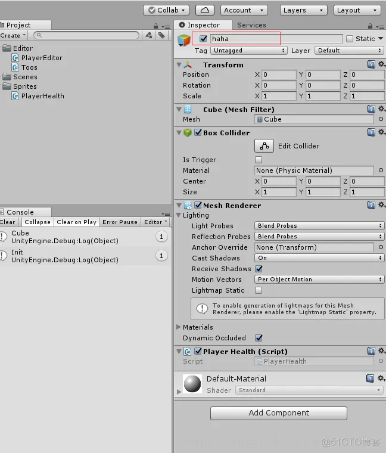Screen dimensions: 386x453
Task: Open the Layers menu
Action: [303, 10]
